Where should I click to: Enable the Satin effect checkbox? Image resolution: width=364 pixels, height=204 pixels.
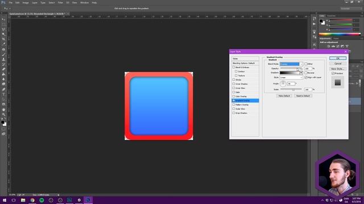click(x=234, y=92)
